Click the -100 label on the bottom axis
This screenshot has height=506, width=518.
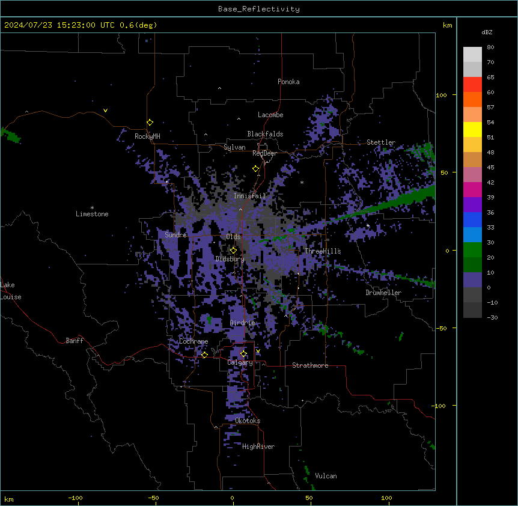75,498
